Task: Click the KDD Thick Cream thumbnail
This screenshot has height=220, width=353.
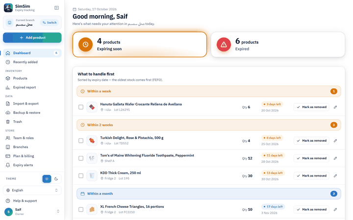Action: click(x=92, y=176)
